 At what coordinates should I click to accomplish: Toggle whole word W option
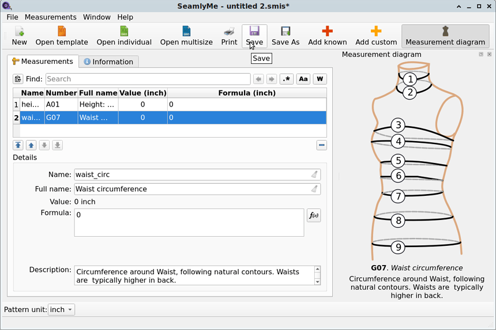pyautogui.click(x=320, y=79)
